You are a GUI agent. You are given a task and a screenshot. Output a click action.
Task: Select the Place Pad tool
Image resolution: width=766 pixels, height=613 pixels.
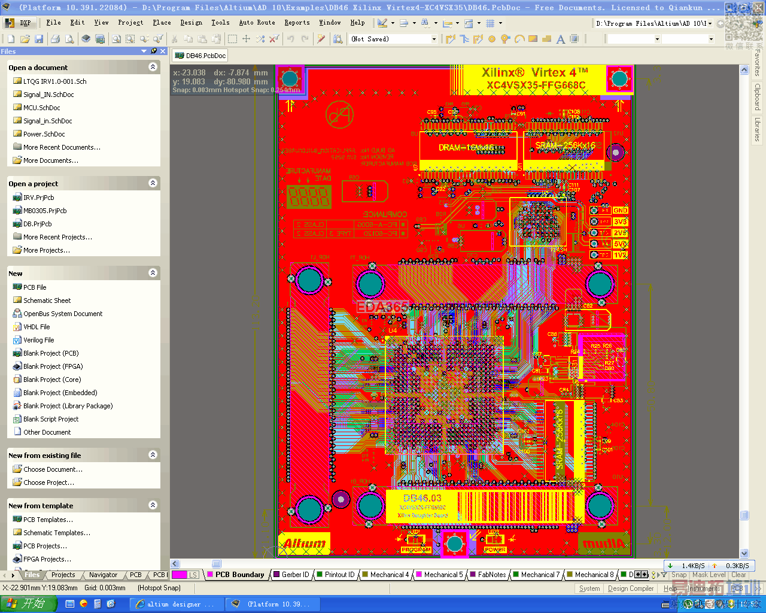point(492,39)
